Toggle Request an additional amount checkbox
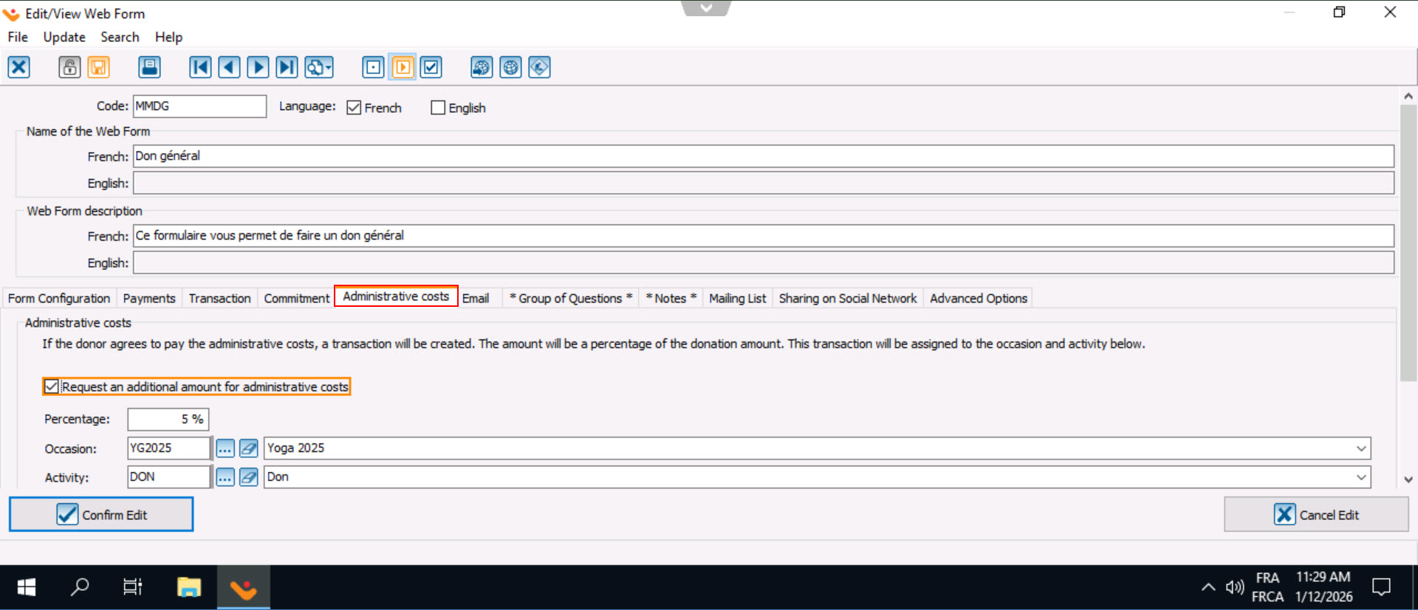1418x610 pixels. point(52,387)
